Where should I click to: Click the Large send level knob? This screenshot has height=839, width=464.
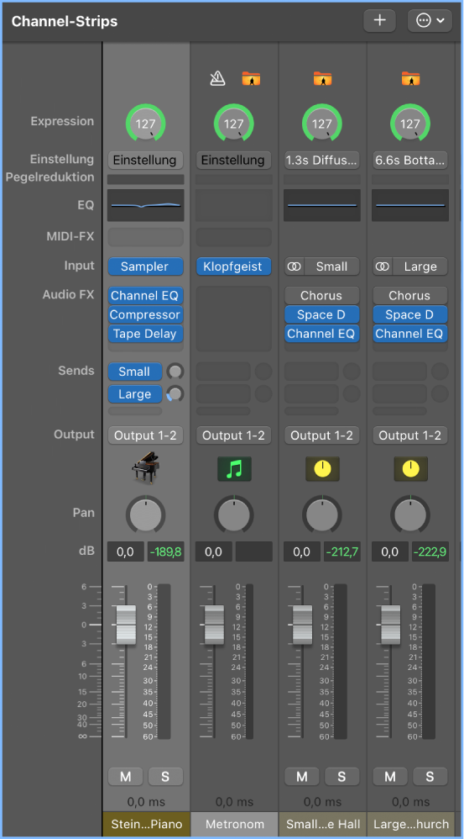click(175, 393)
